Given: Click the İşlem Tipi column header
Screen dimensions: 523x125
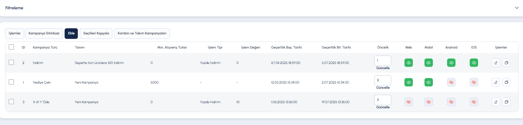Looking at the screenshot, I should 215,47.
